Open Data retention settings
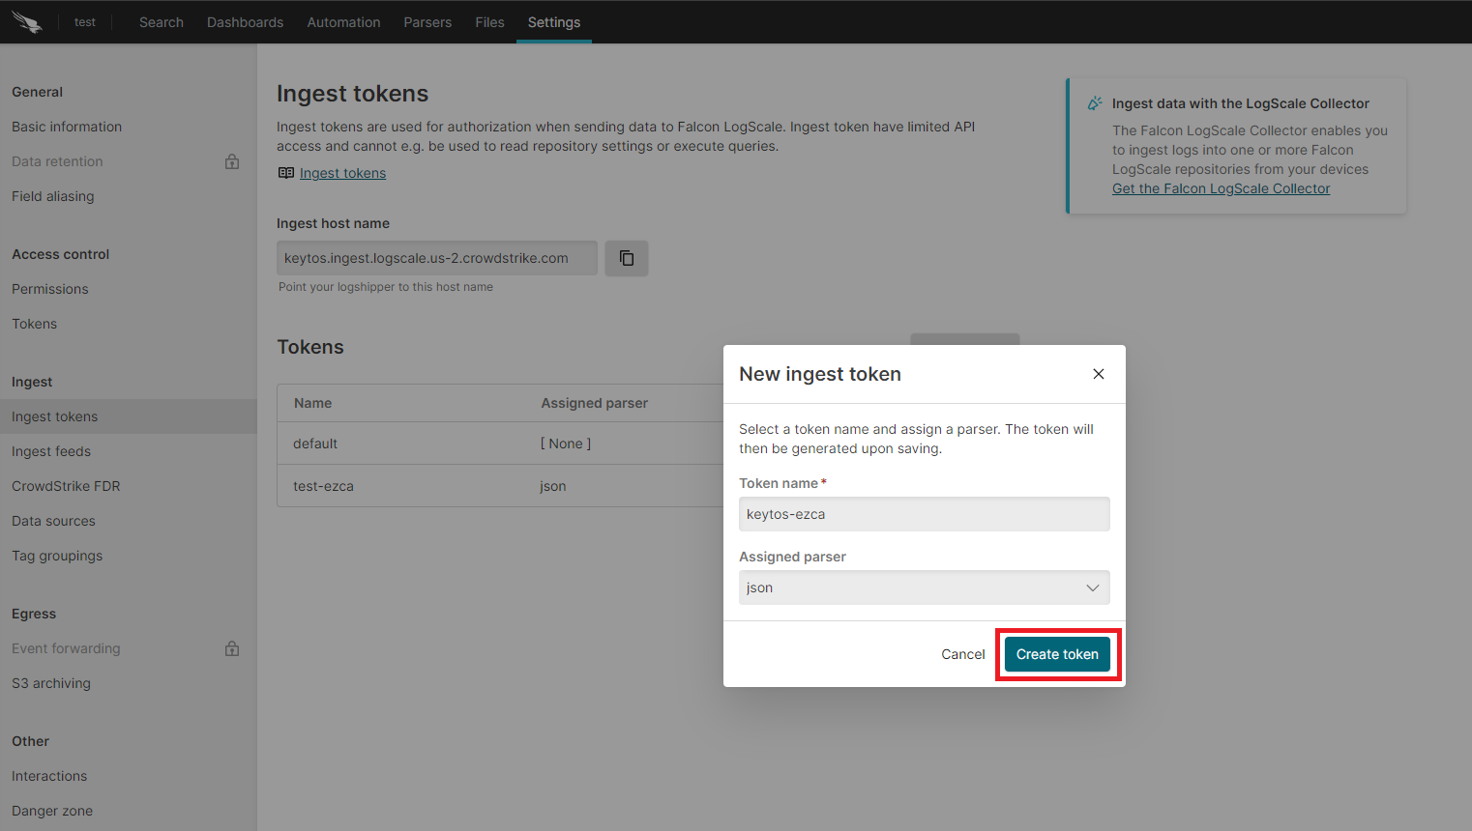Viewport: 1472px width, 831px height. click(x=57, y=161)
